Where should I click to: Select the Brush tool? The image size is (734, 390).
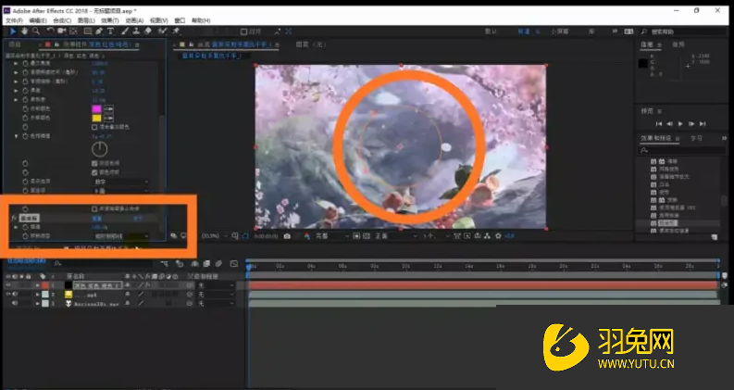click(125, 31)
